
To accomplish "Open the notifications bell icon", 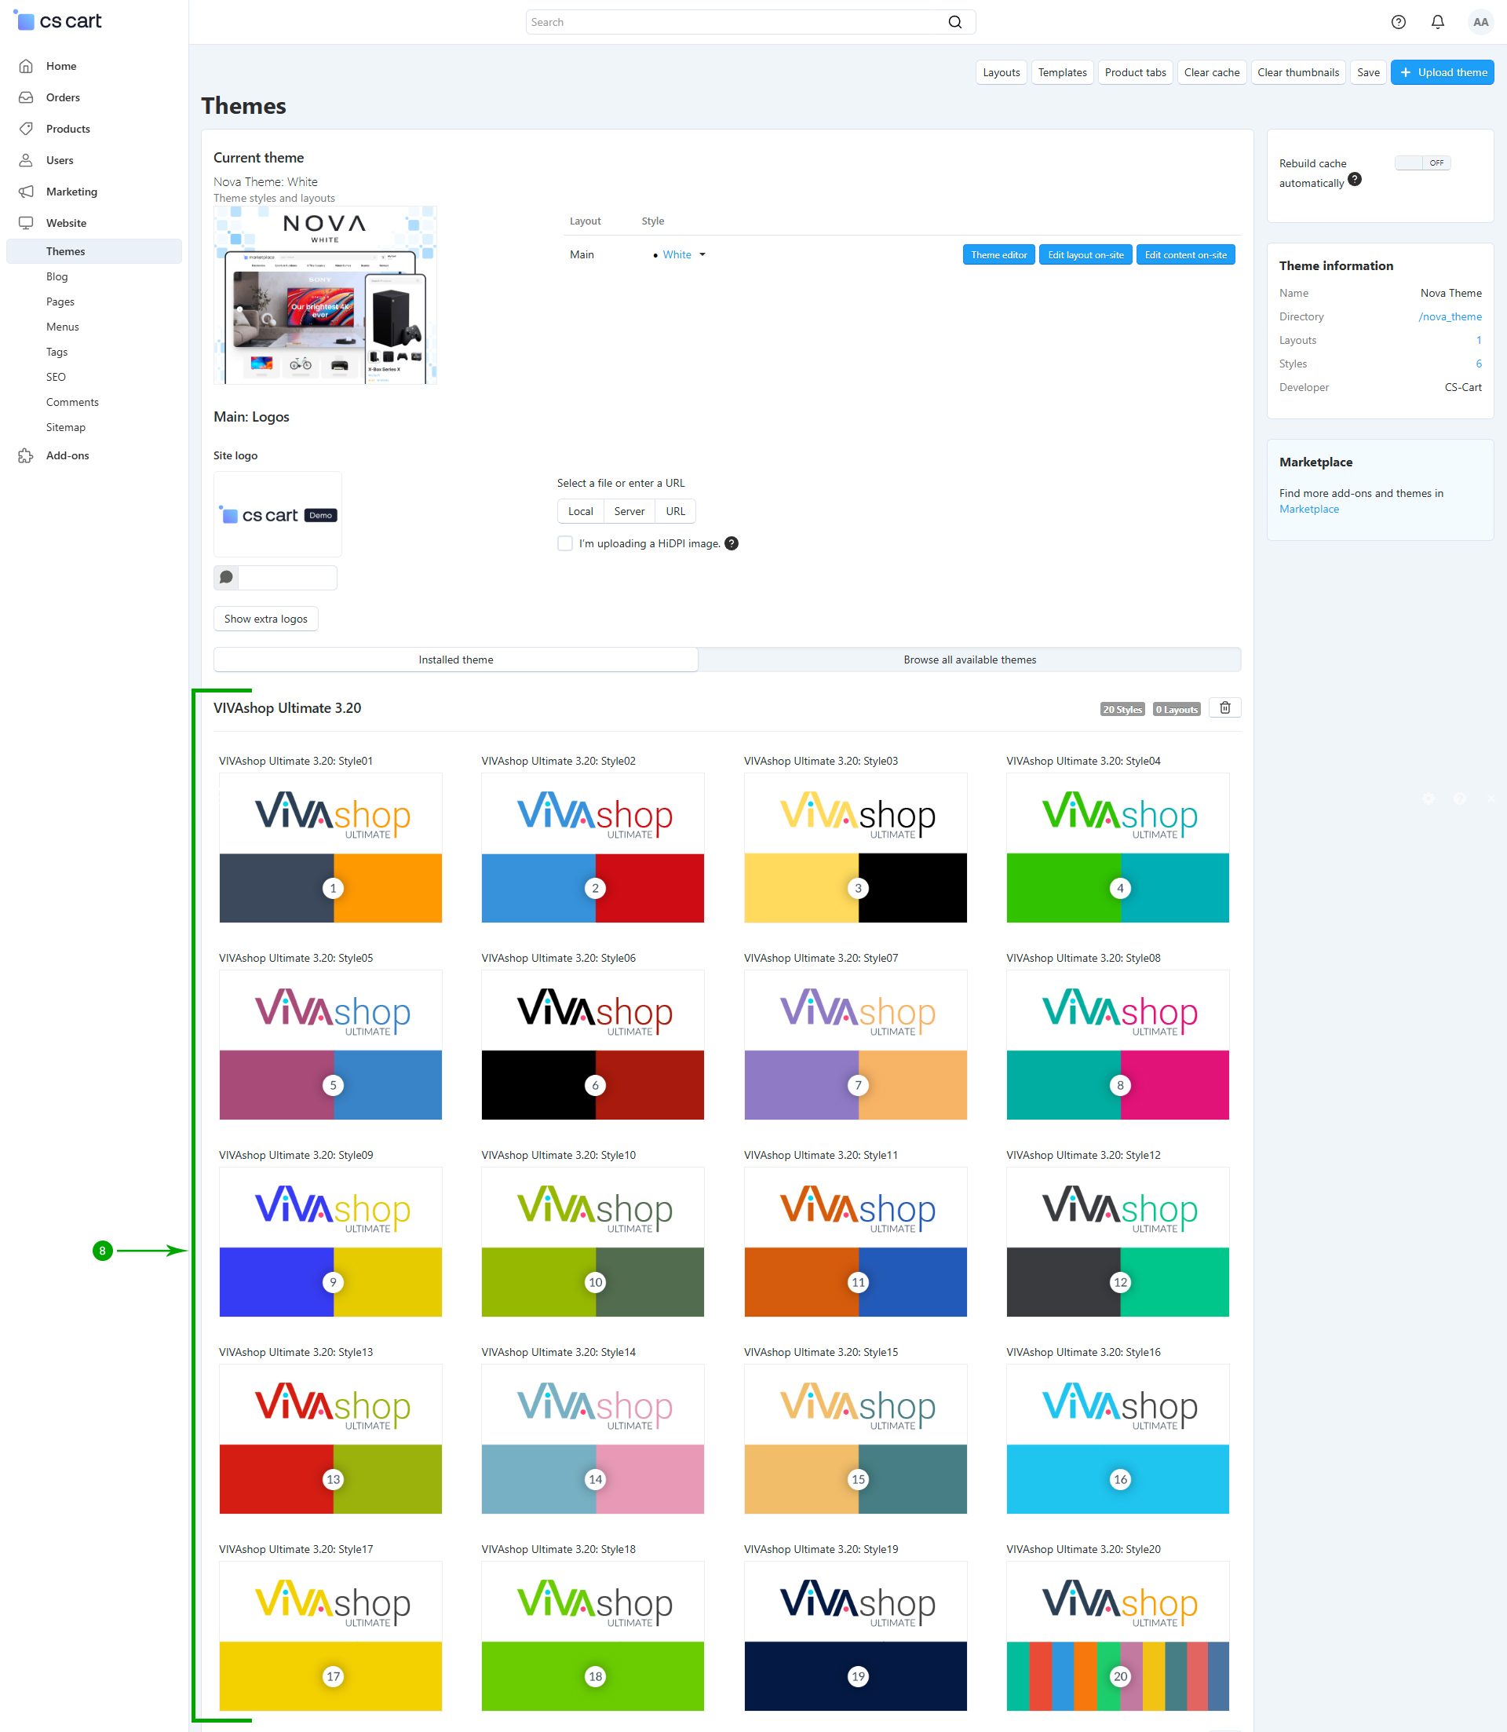I will coord(1437,23).
